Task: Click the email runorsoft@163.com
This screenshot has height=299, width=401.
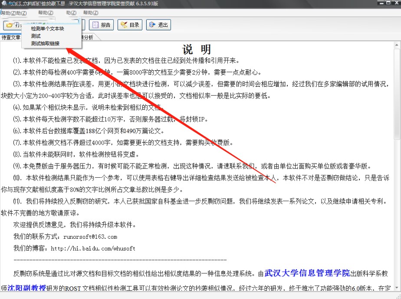Action: [90, 237]
